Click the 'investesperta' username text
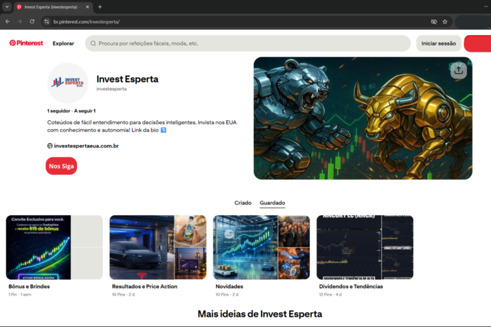Viewport: 491px width, 327px height. click(111, 89)
